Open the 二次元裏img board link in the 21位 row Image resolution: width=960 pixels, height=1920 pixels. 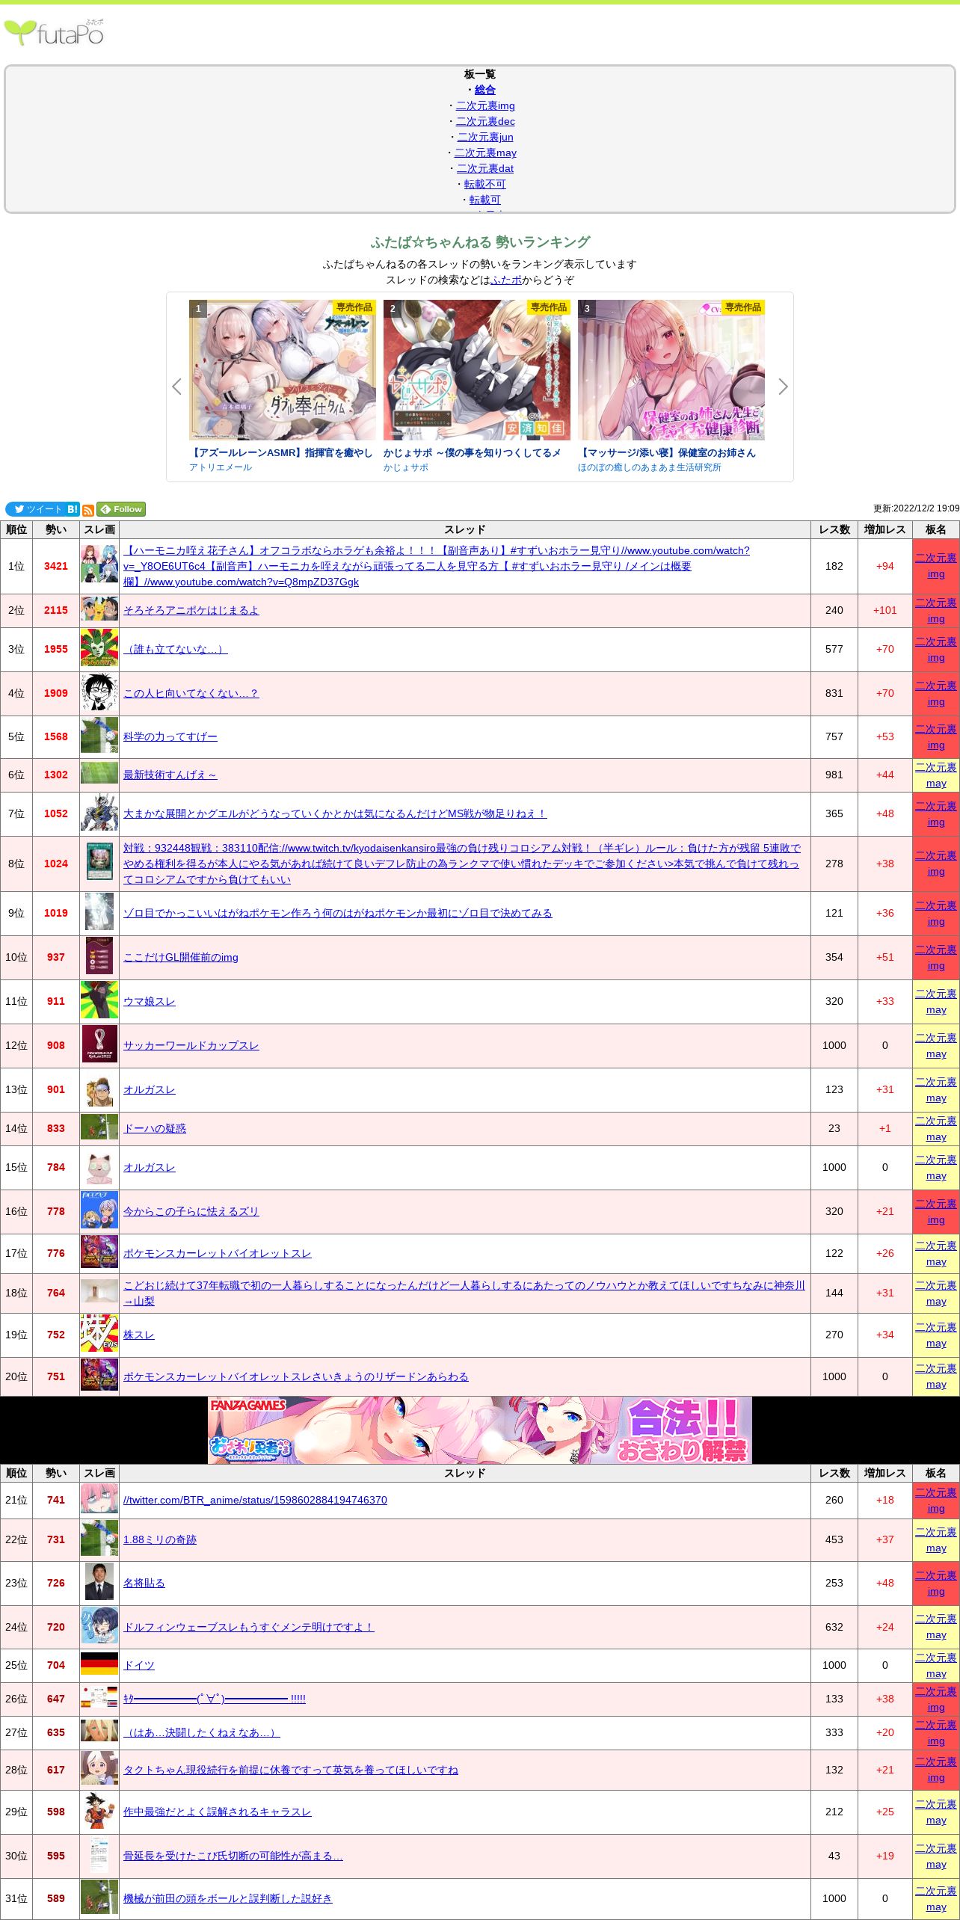[x=936, y=1501]
